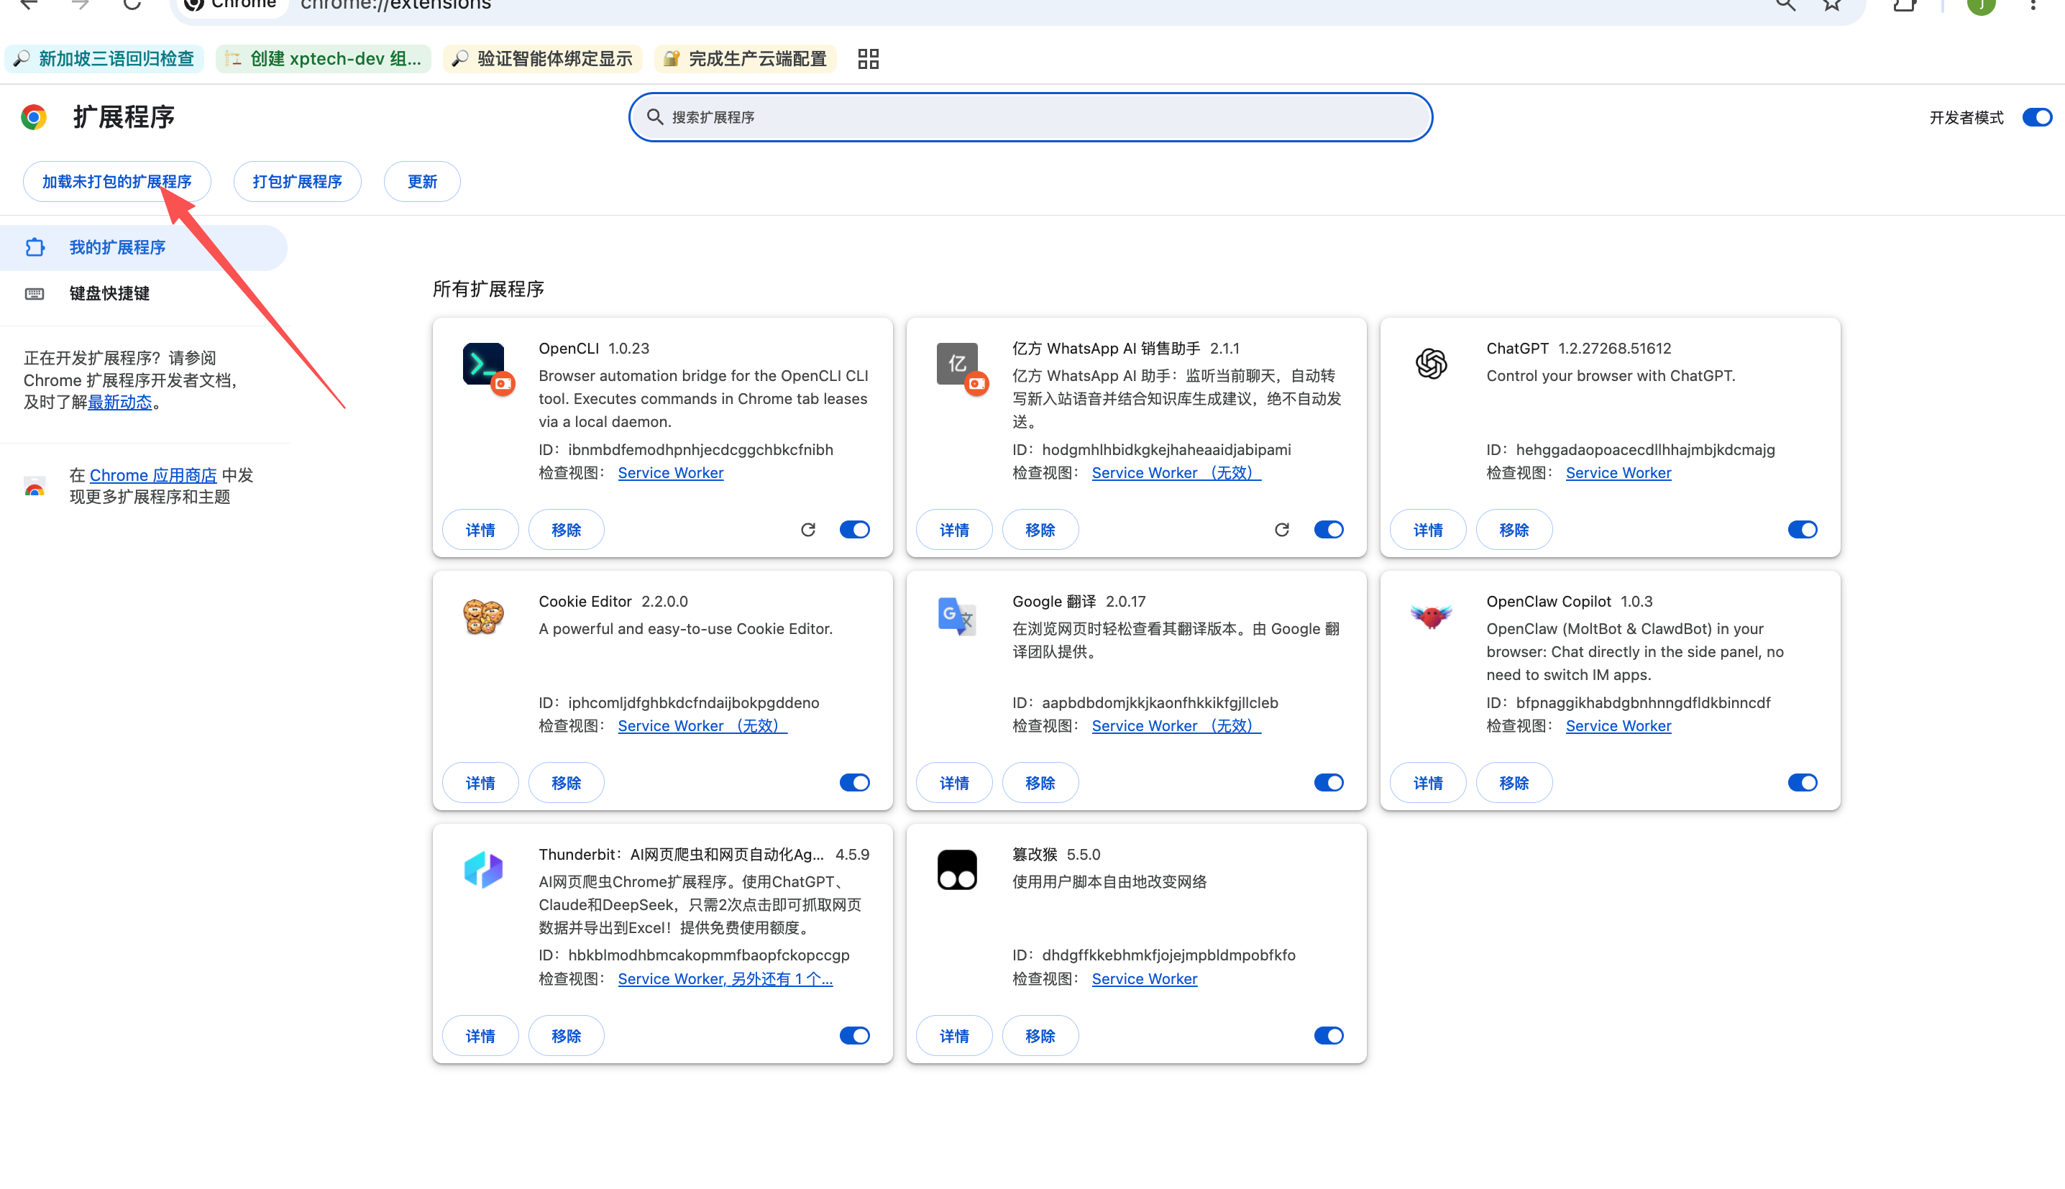This screenshot has width=2065, height=1189.
Task: Click the 搜索扩展程序 search field
Action: 1030,118
